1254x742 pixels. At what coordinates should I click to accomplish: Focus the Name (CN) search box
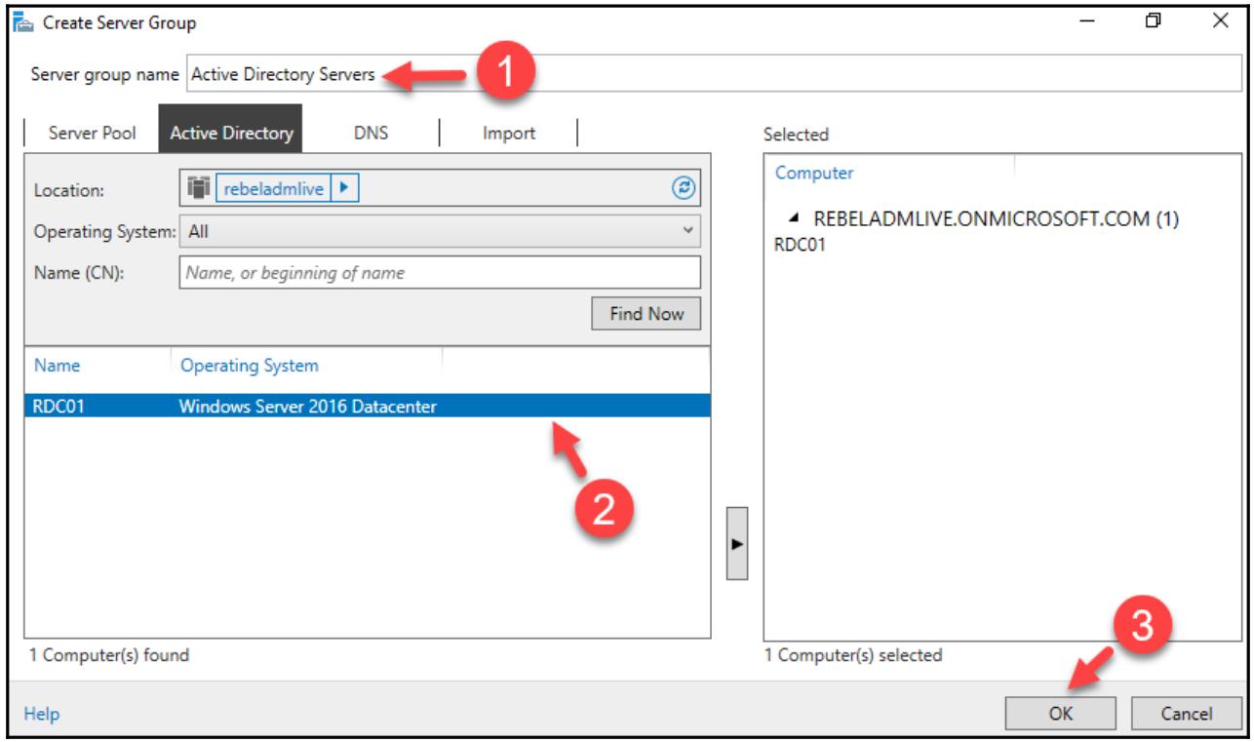coord(440,273)
